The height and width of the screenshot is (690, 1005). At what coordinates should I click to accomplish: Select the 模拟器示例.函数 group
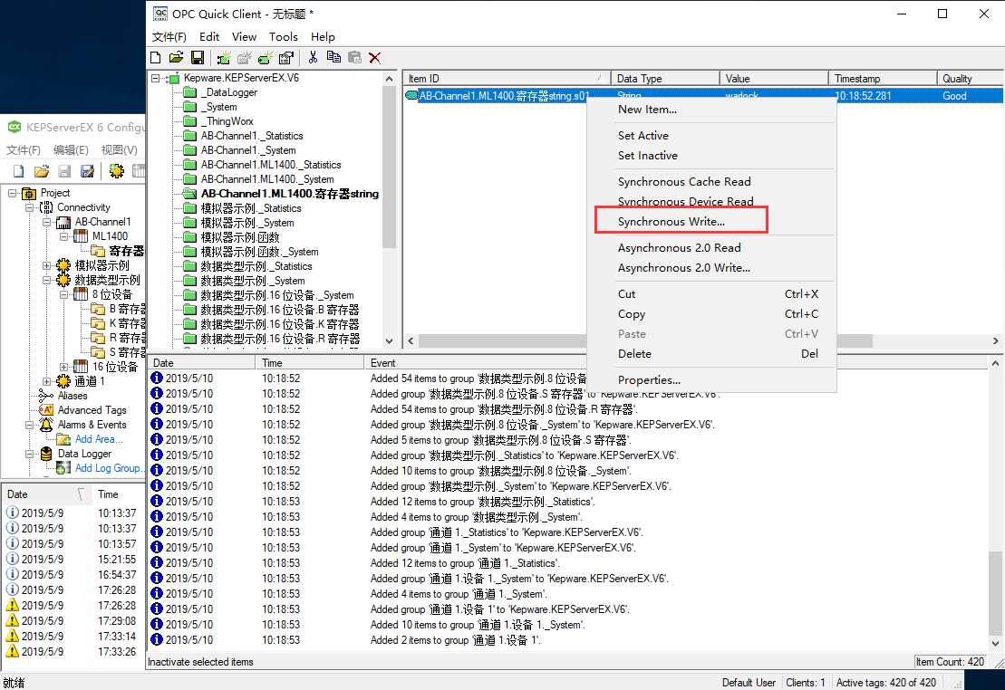(240, 237)
